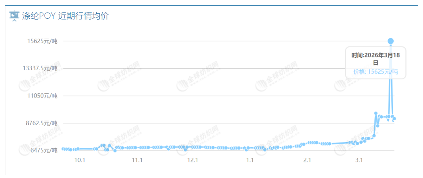Click the 6475元/吨 y-axis label
This screenshot has width=423, height=178.
pyautogui.click(x=42, y=150)
